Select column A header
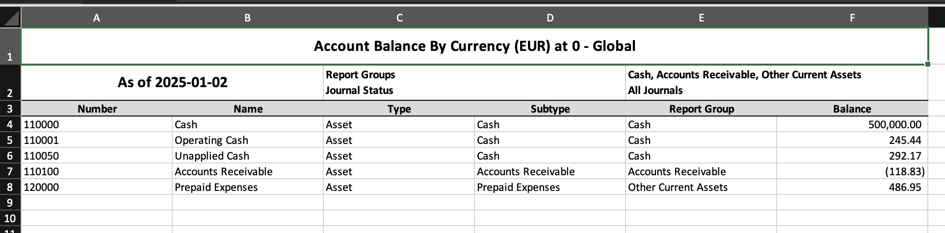The height and width of the screenshot is (233, 945). pos(97,18)
